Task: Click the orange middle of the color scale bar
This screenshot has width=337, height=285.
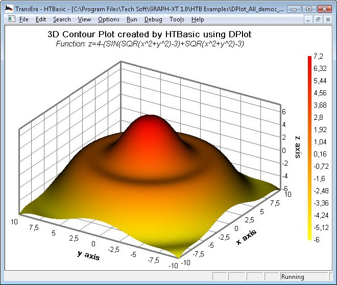Action: (x=309, y=148)
